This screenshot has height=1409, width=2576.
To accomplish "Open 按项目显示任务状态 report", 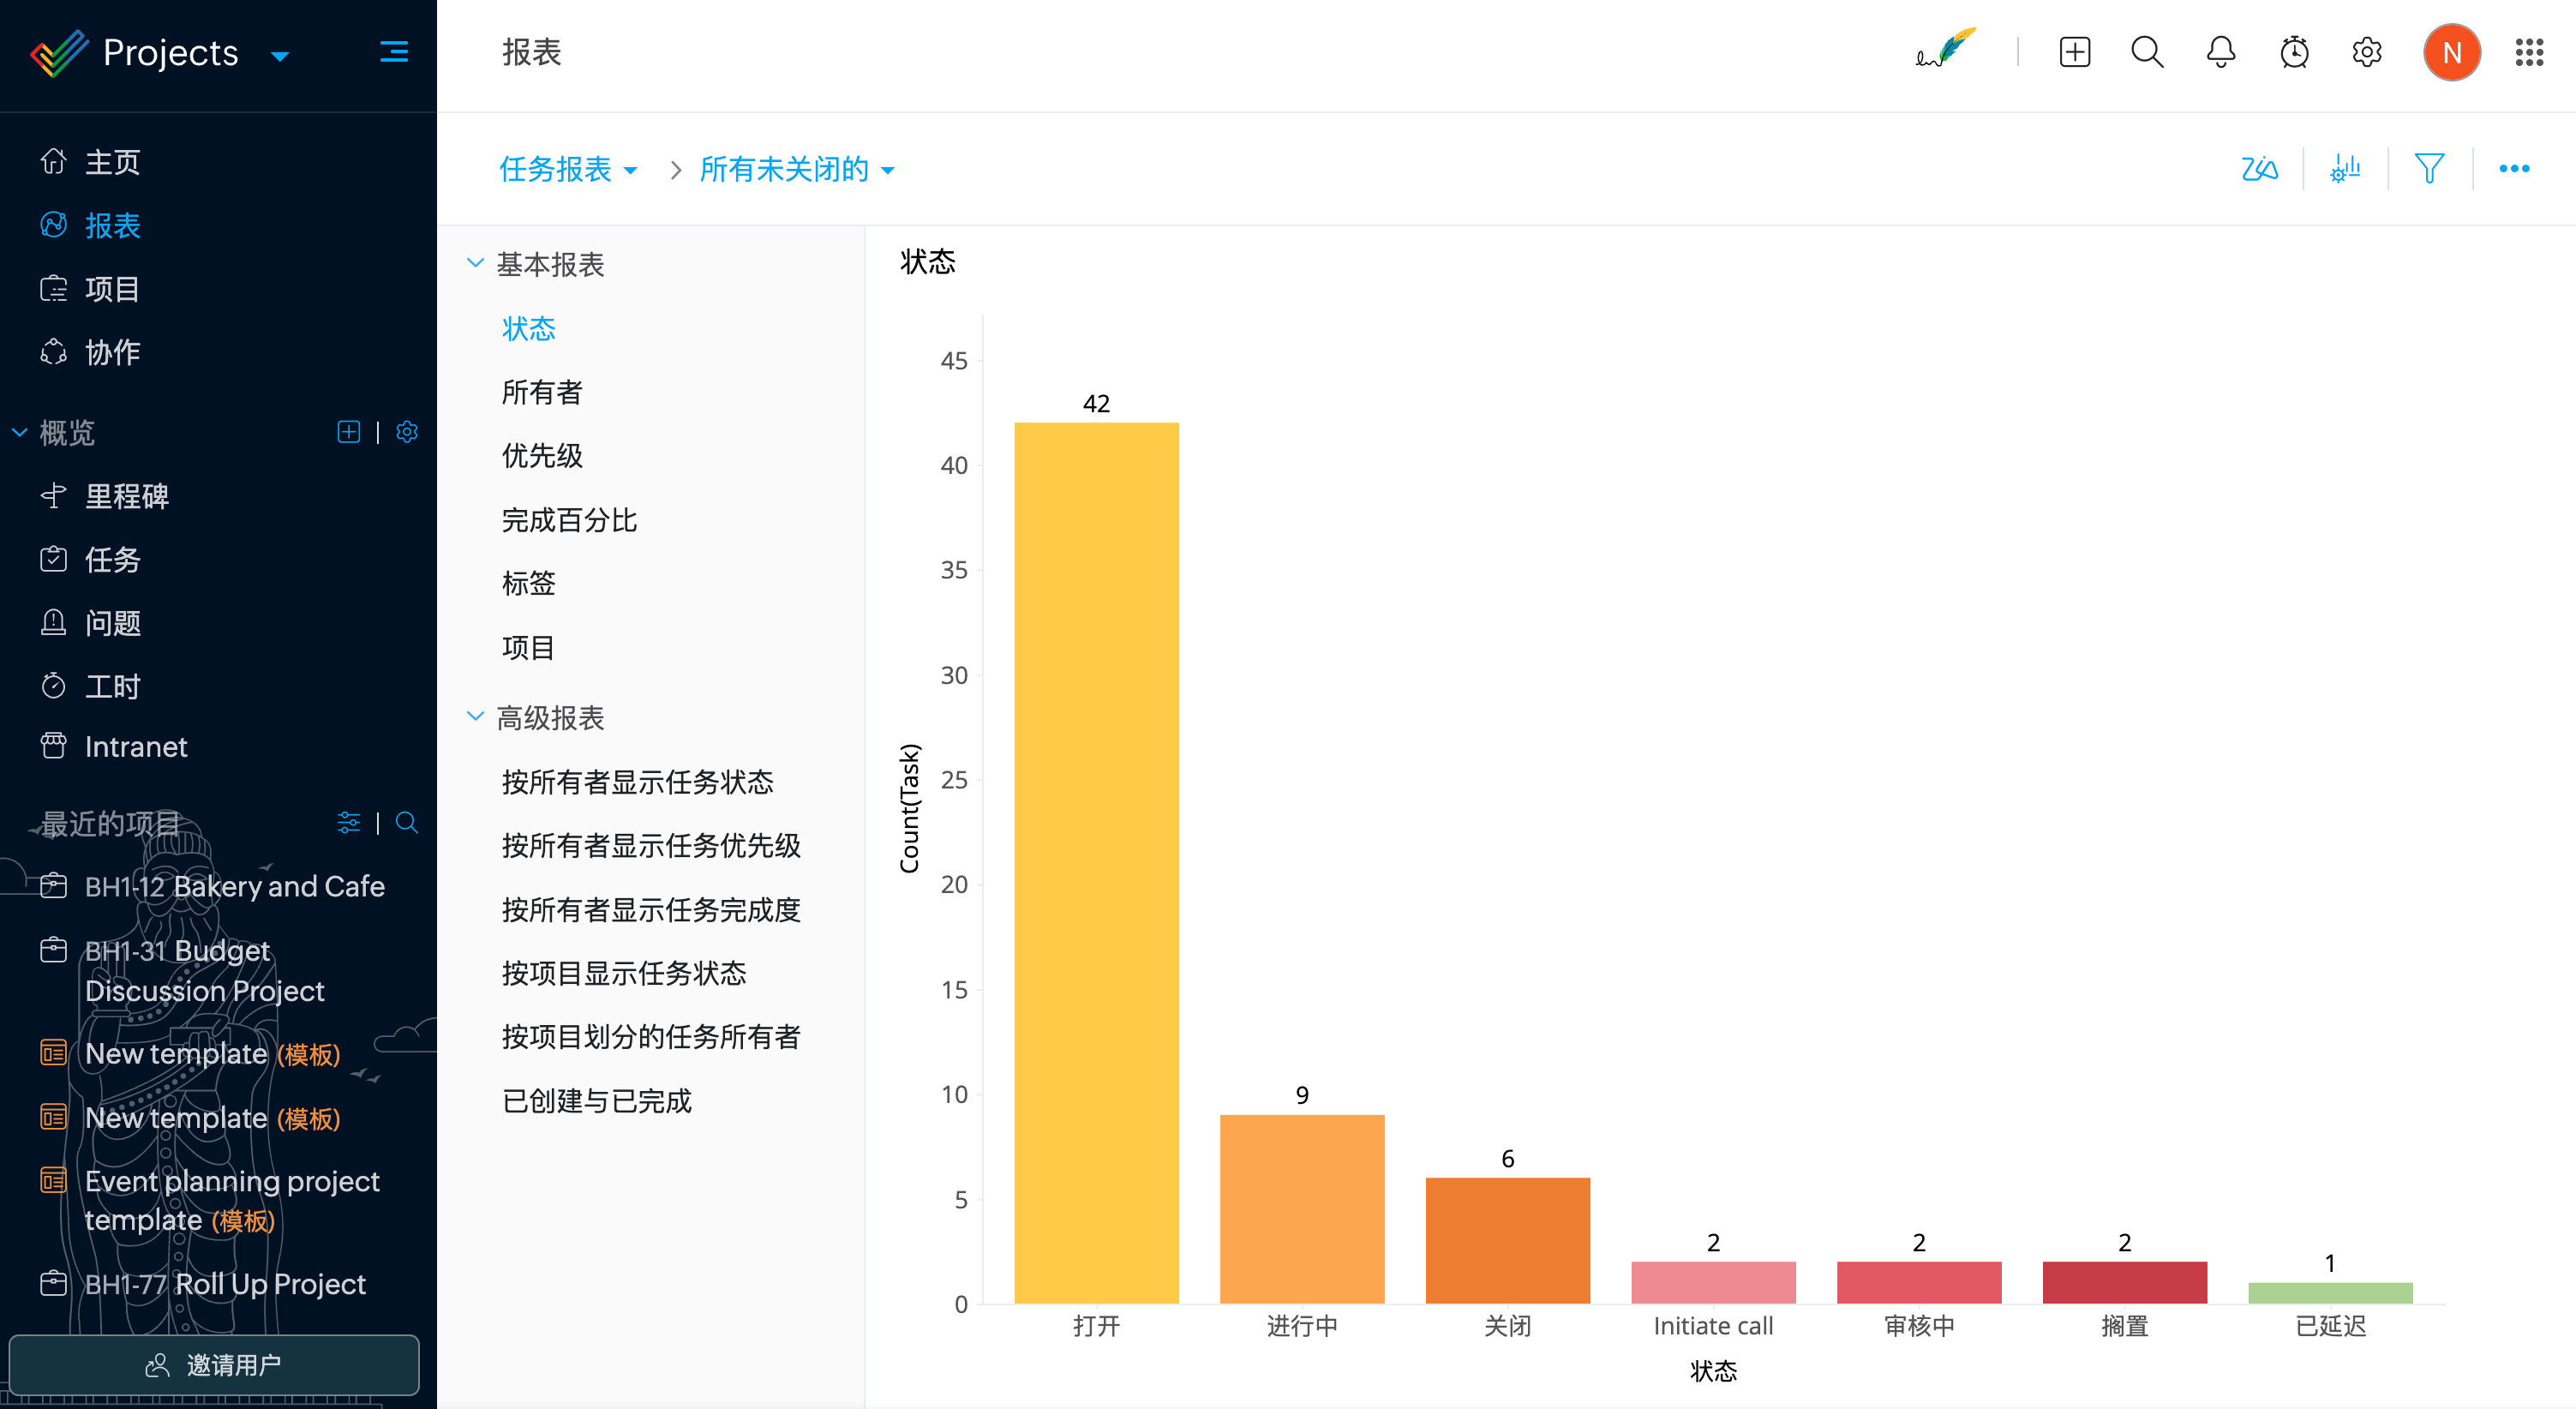I will click(x=624, y=973).
